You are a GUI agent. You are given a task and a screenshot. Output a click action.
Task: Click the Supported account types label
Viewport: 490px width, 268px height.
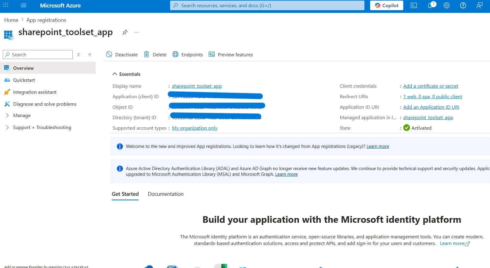[139, 128]
